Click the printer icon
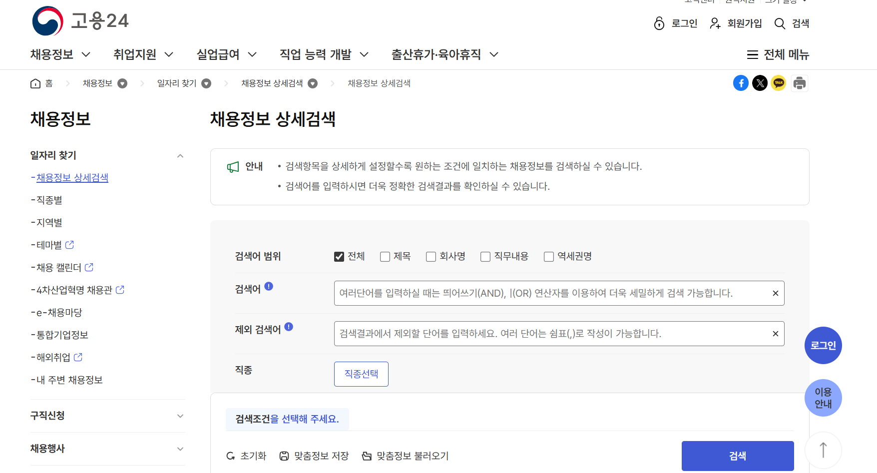This screenshot has height=473, width=877. tap(800, 83)
